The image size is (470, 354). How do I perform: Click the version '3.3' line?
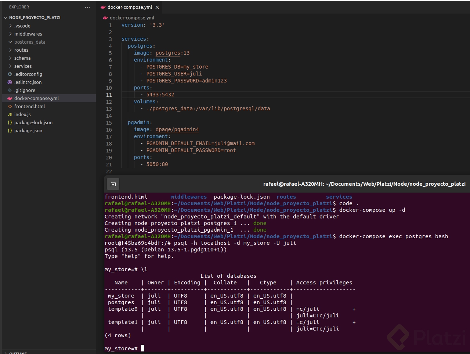pyautogui.click(x=143, y=25)
